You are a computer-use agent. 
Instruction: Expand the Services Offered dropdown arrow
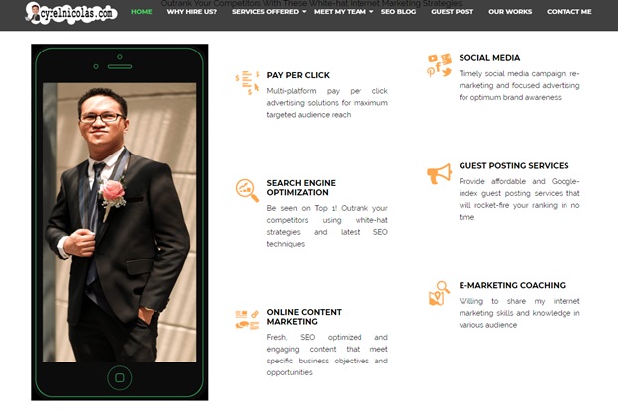pos(304,12)
